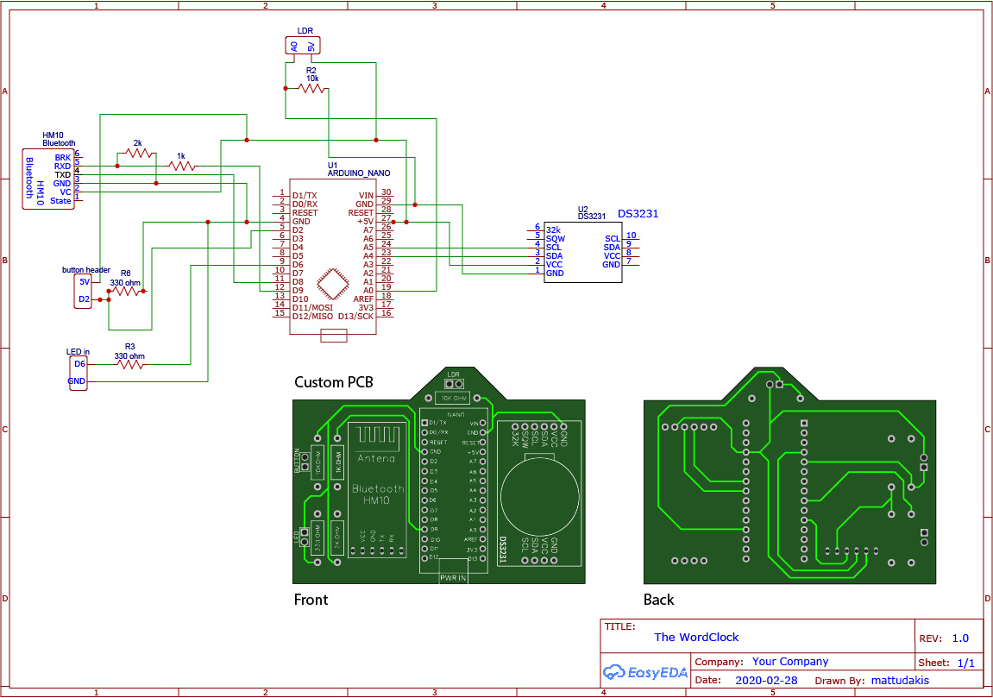Click the SQW pin label on DS3231
Viewport: 993px width, 698px height.
(556, 239)
